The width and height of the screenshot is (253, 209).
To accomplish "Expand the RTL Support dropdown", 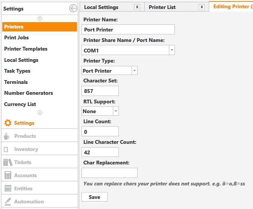I will pyautogui.click(x=116, y=111).
